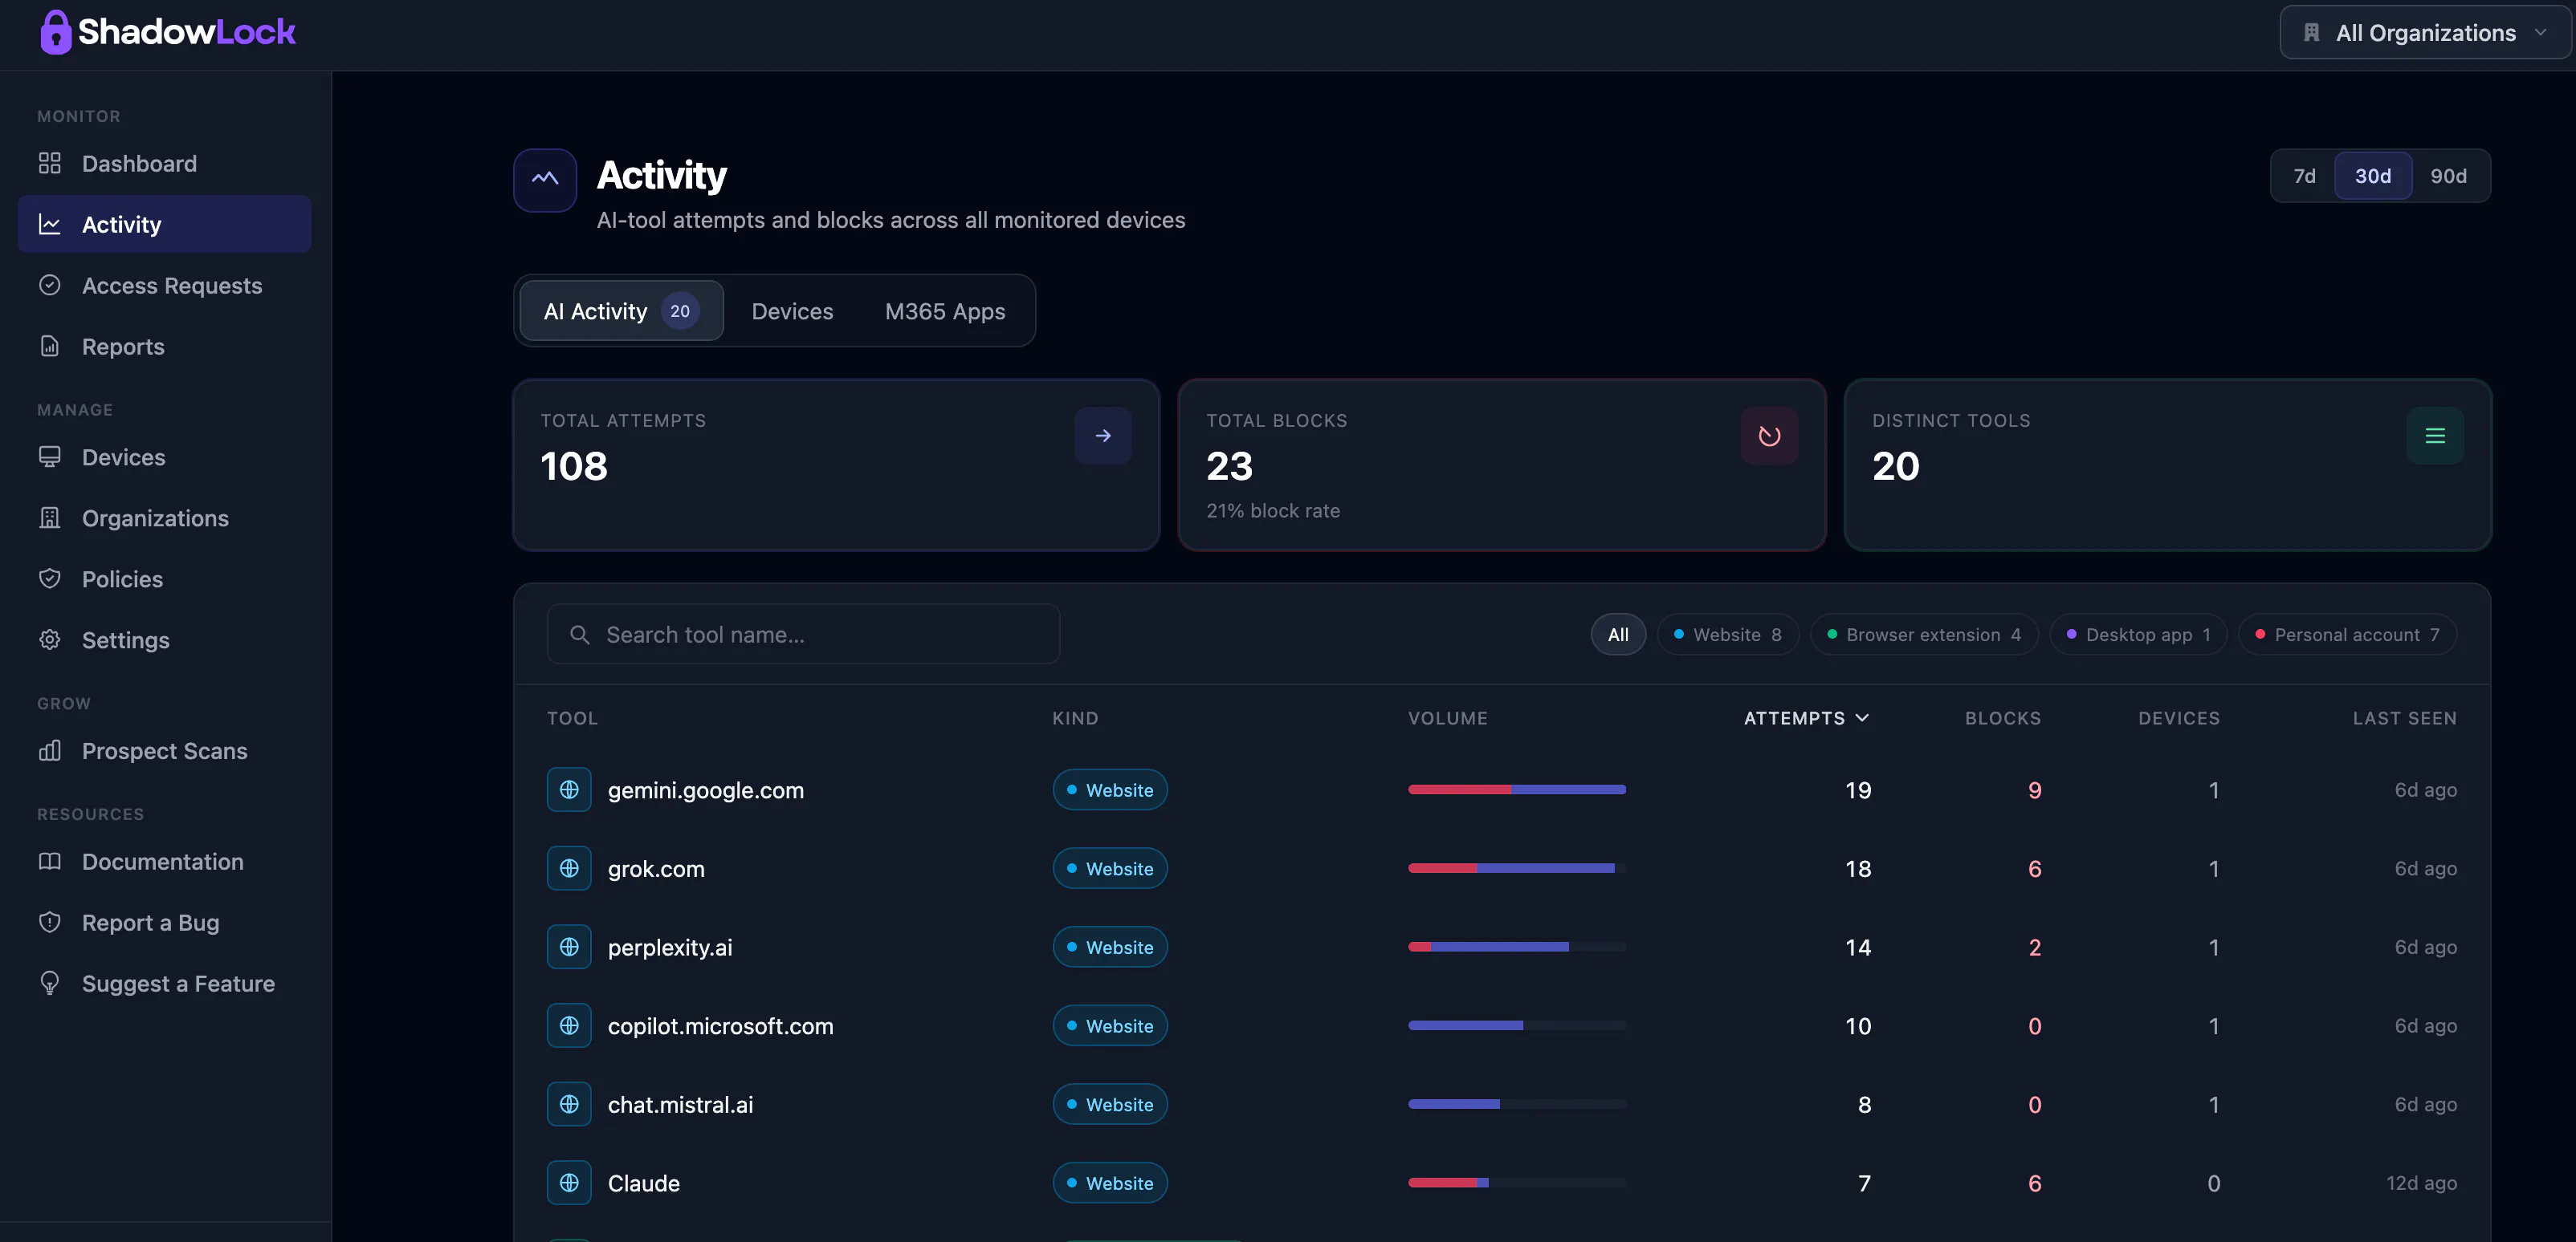Image resolution: width=2576 pixels, height=1242 pixels.
Task: Open Report a Bug link
Action: [165, 922]
